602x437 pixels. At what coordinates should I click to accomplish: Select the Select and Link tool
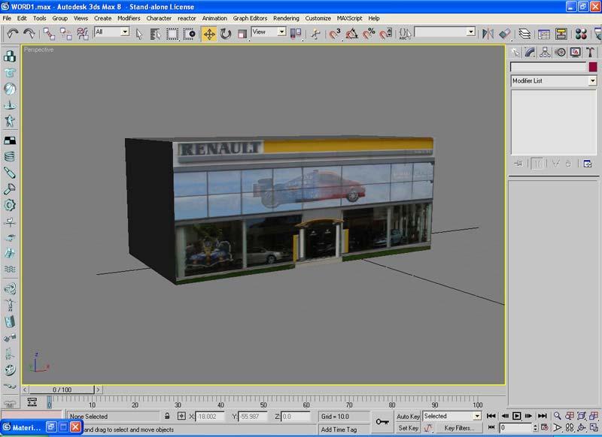click(49, 34)
